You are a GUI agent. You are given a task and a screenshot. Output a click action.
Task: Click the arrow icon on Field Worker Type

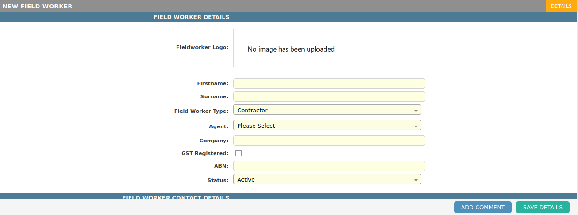coord(416,111)
